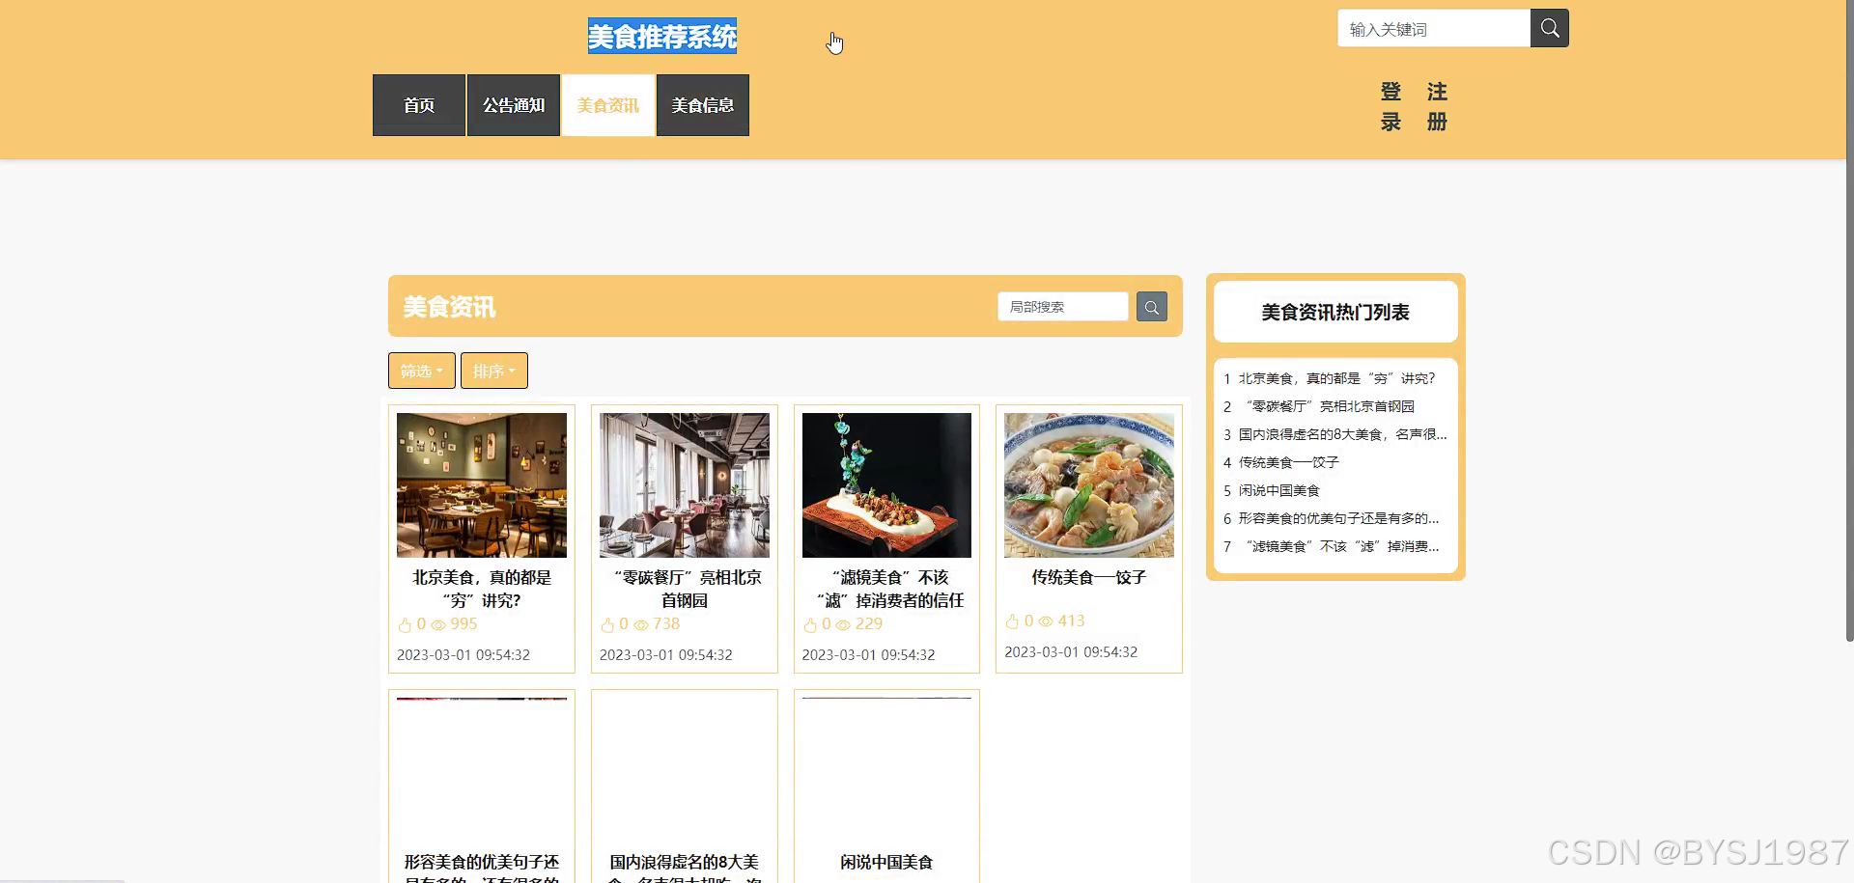Open hot list item 1 北京美食
Screen dimensions: 1854x883
[1336, 378]
